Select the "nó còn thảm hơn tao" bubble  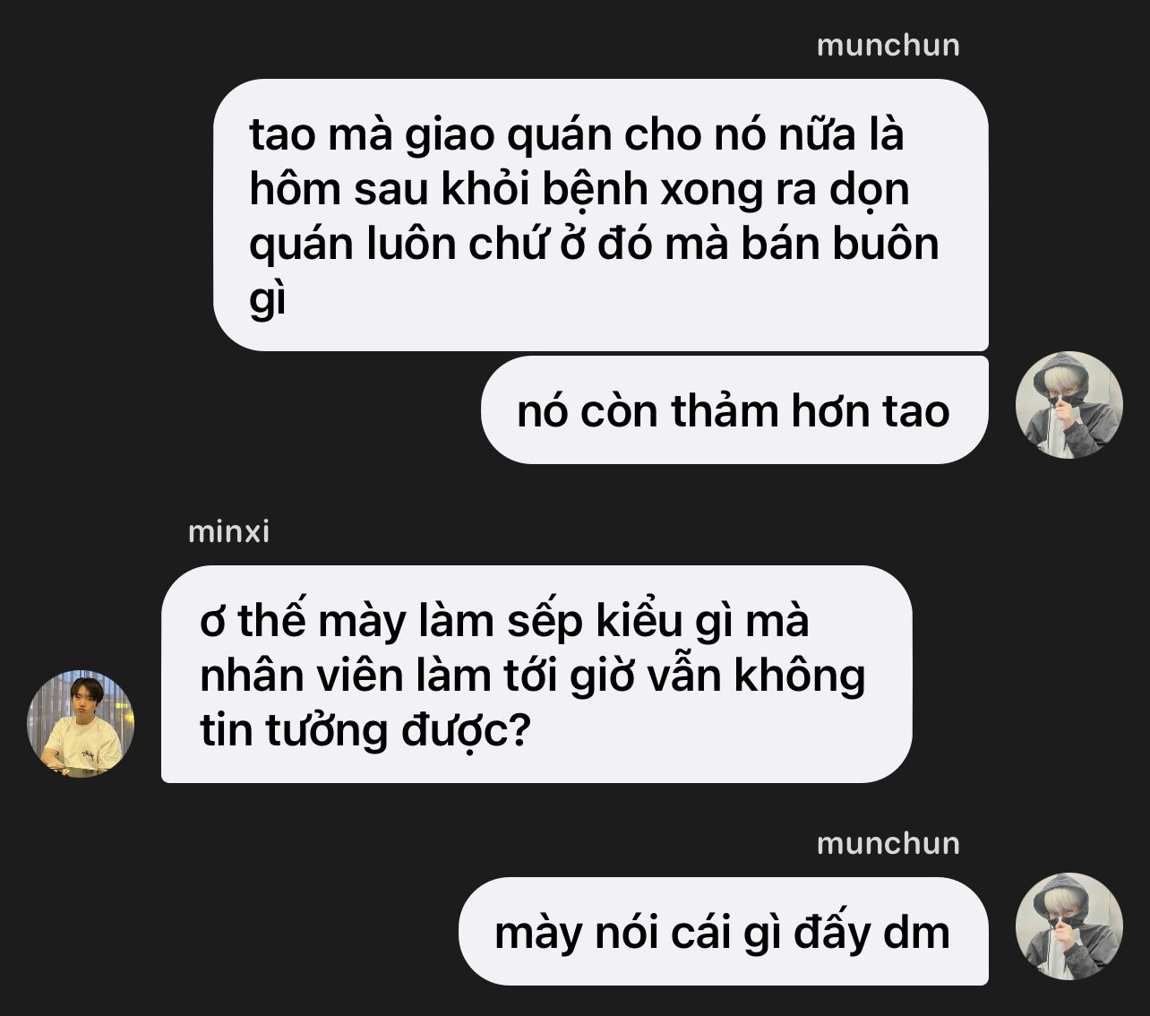[734, 410]
